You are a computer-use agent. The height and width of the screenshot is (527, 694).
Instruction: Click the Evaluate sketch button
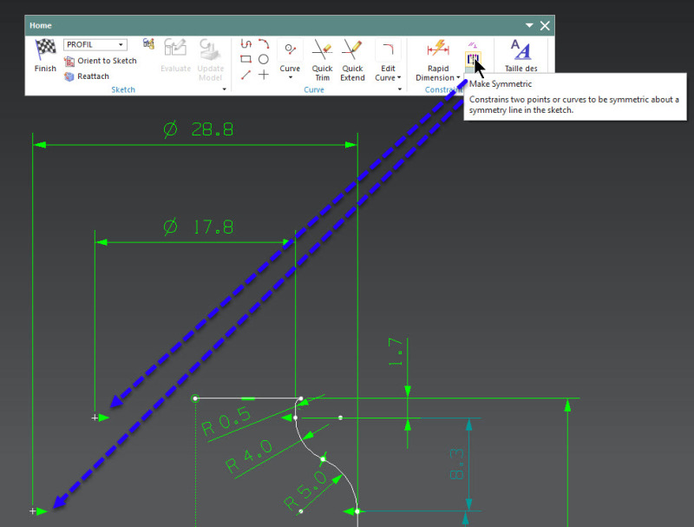175,56
